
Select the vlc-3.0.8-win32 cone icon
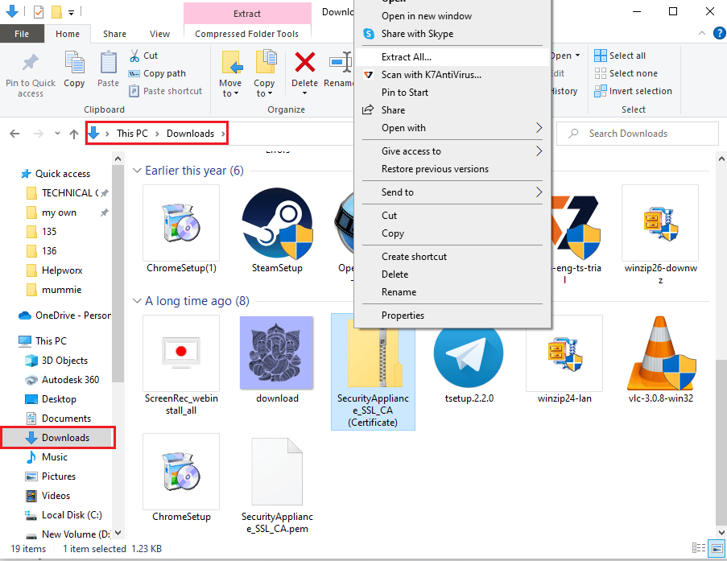(661, 353)
